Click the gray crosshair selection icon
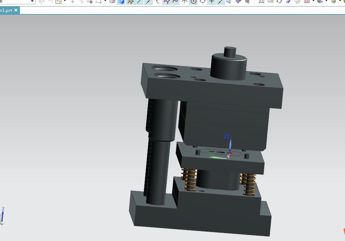Image resolution: width=345 pixels, height=241 pixels. coord(73,2)
